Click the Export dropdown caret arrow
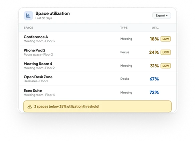This screenshot has height=141, width=195. pos(167,16)
